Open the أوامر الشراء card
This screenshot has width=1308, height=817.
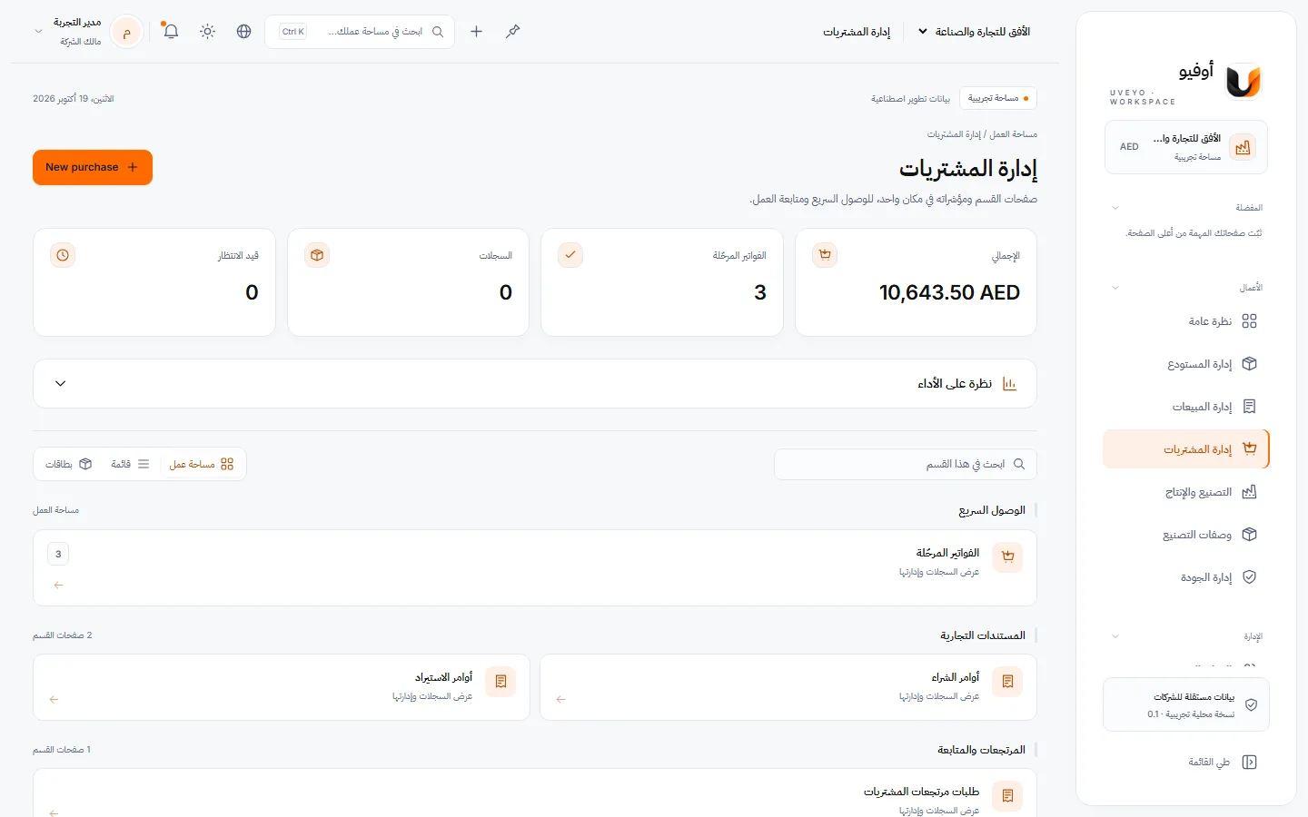point(788,687)
